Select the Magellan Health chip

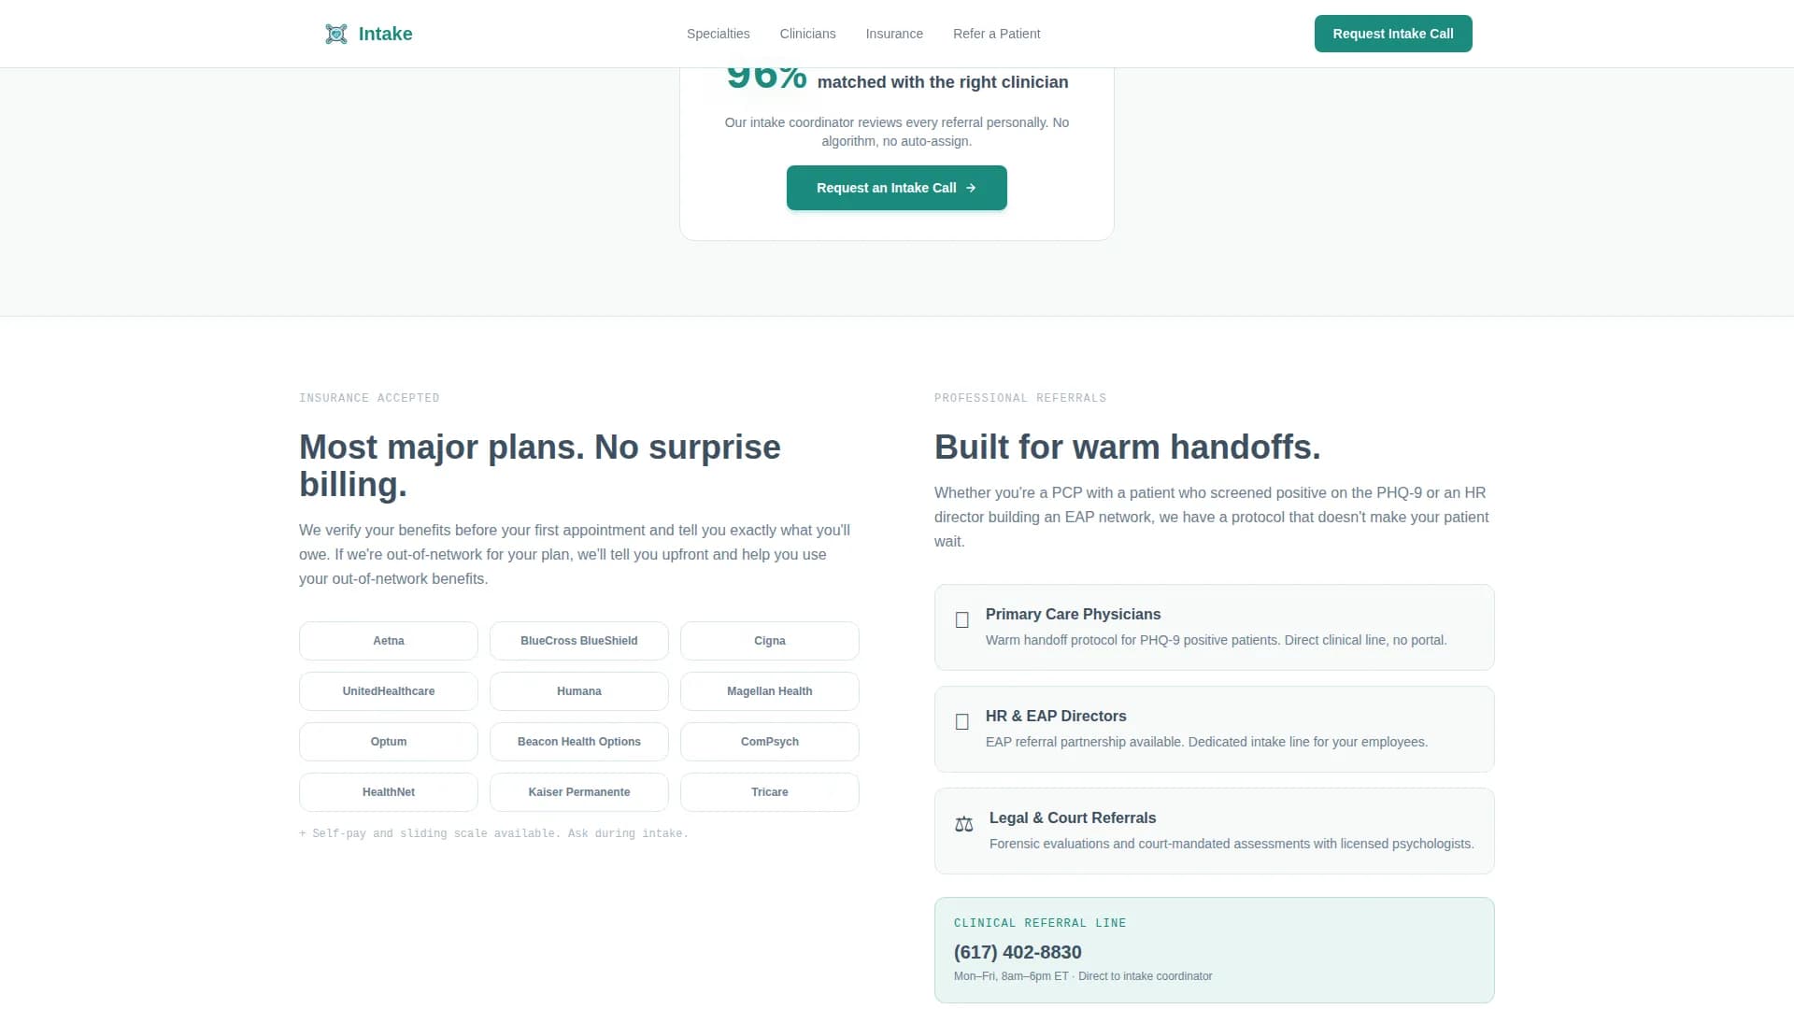point(770,691)
